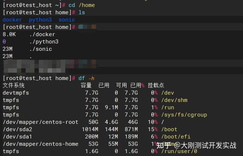Click the 知乎 watermark text
The width and height of the screenshot is (243, 156).
click(163, 145)
